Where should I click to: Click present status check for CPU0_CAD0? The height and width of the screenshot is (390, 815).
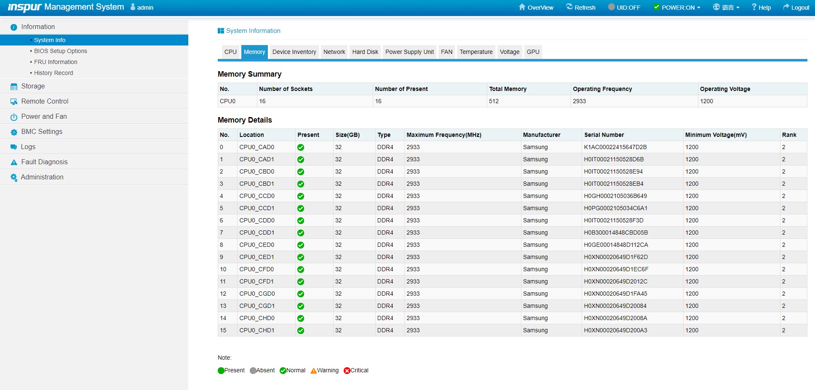click(301, 147)
